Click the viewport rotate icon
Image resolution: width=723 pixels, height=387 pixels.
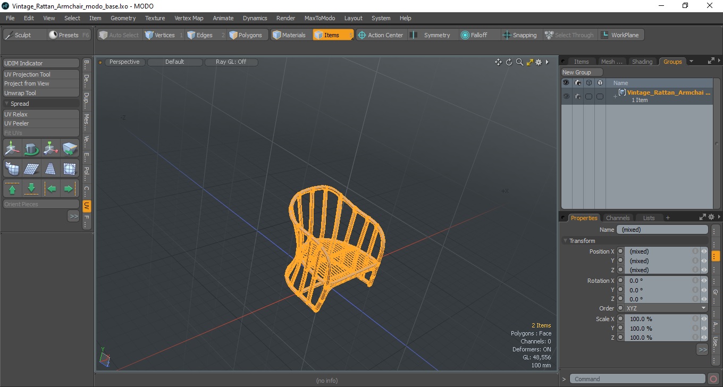[x=509, y=62]
